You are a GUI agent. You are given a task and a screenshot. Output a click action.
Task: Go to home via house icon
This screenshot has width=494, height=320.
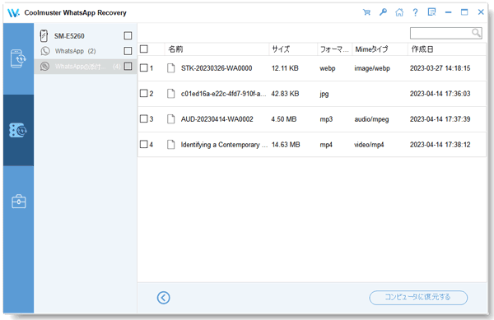click(x=399, y=12)
